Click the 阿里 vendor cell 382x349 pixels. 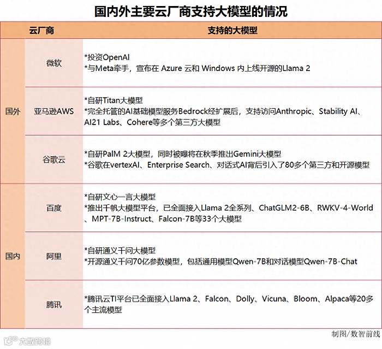[54, 256]
